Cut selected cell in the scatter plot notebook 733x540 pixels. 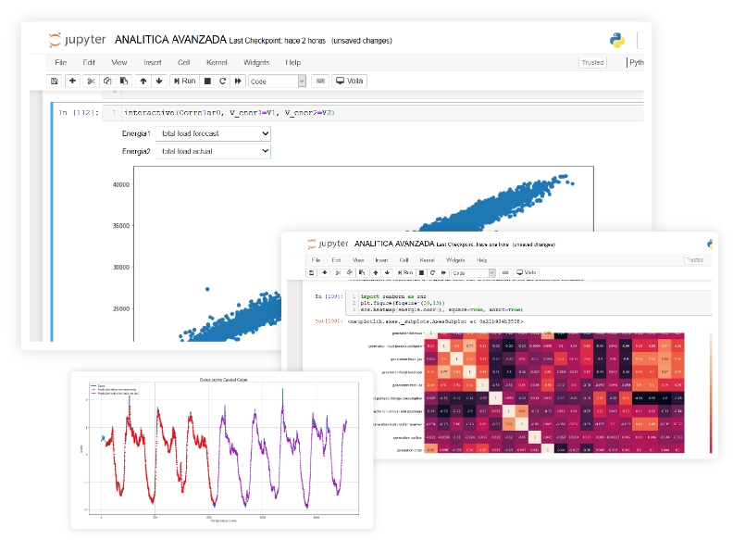click(x=91, y=82)
